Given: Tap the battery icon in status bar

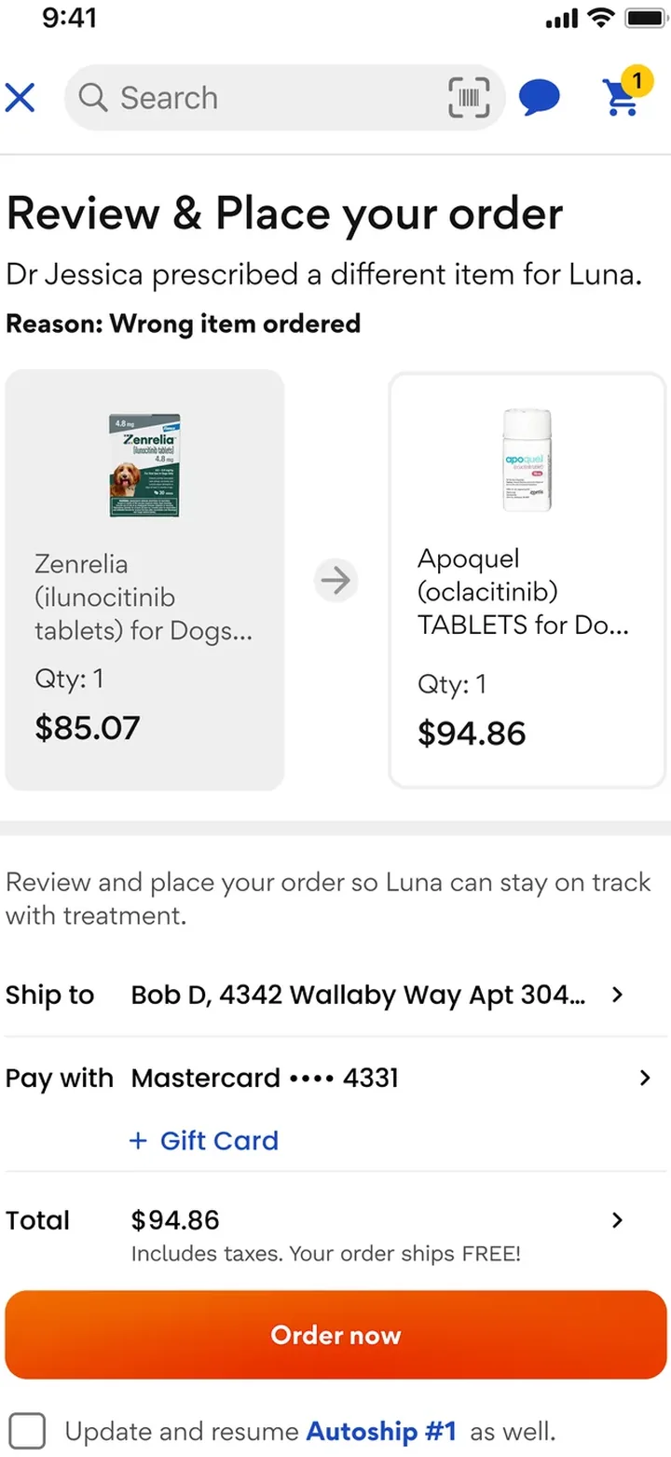Looking at the screenshot, I should coord(644,19).
